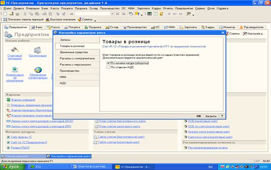Switch to the Банк tab
The height and width of the screenshot is (170, 271).
point(37,27)
